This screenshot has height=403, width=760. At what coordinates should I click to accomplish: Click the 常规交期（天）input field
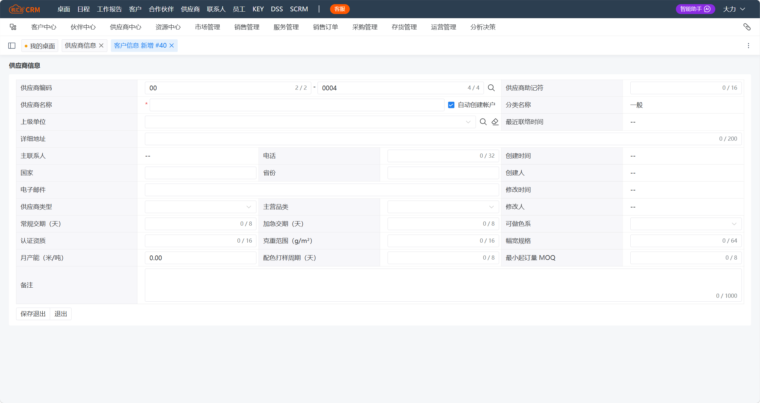tap(201, 224)
